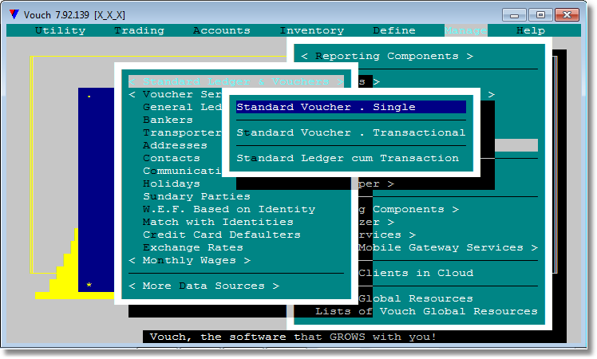597x359 pixels.
Task: Open the Inventory menu
Action: (x=311, y=30)
